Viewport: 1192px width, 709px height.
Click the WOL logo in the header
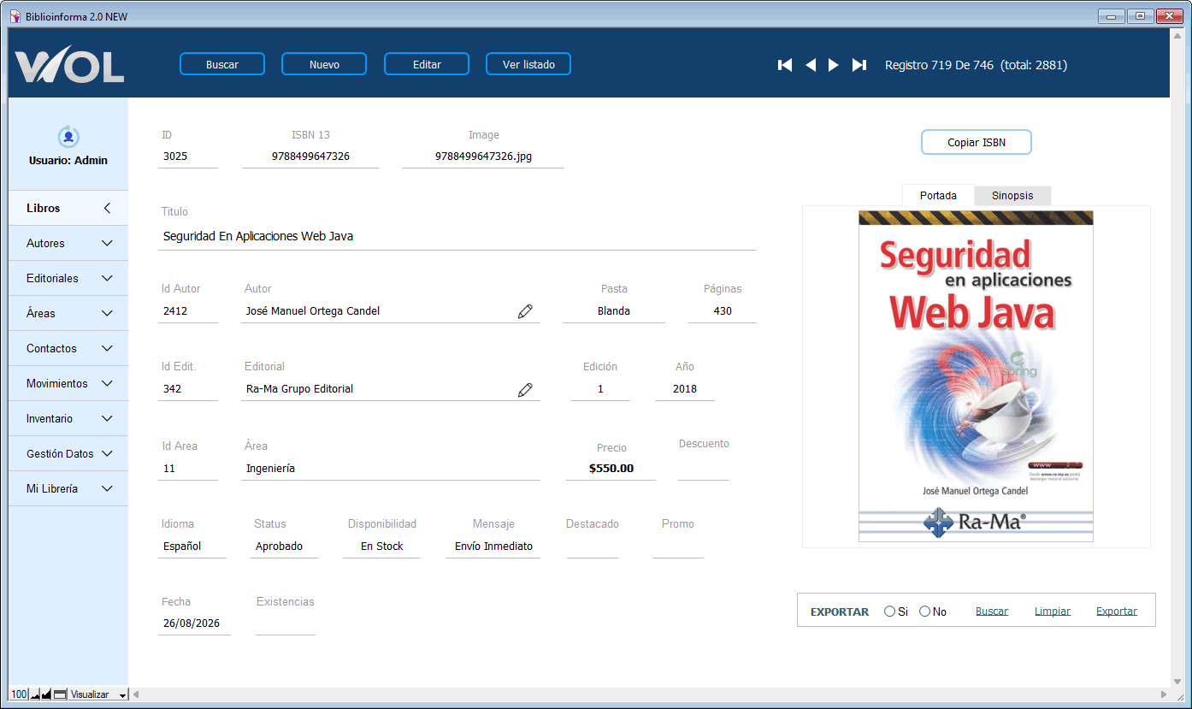pyautogui.click(x=69, y=65)
